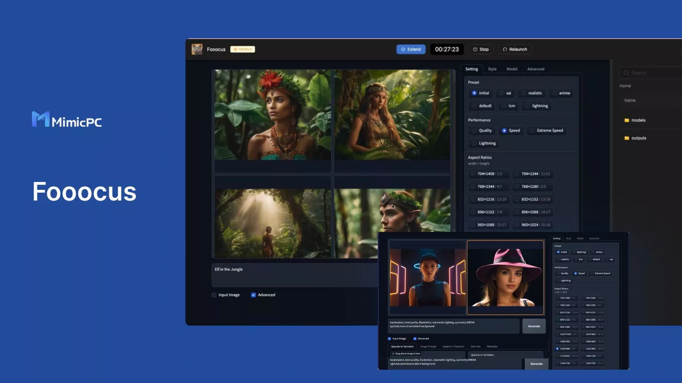Open the models folder icon
The image size is (682, 383).
[627, 120]
